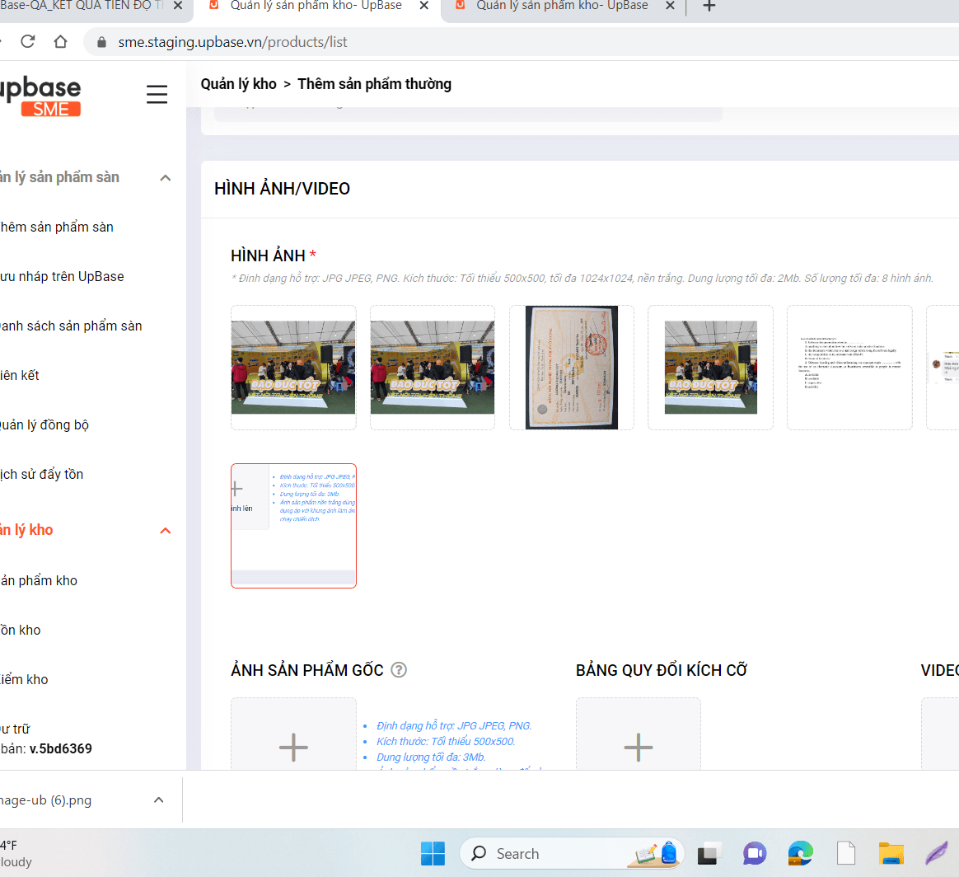Reload the current page

[29, 42]
